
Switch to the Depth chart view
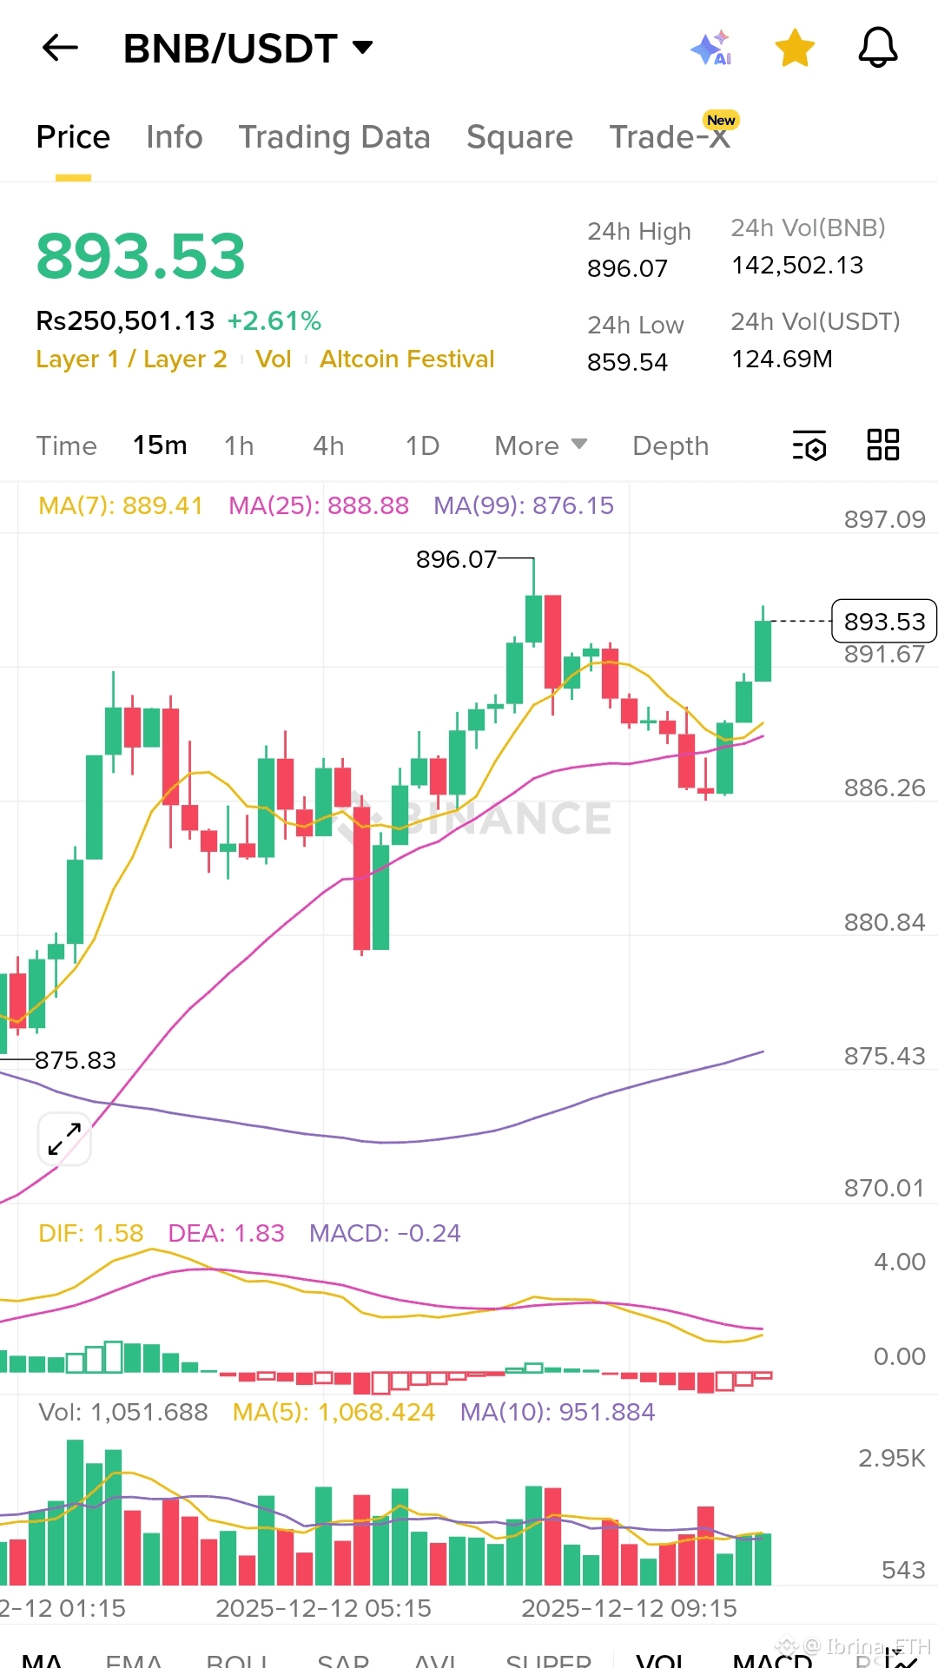pos(670,445)
